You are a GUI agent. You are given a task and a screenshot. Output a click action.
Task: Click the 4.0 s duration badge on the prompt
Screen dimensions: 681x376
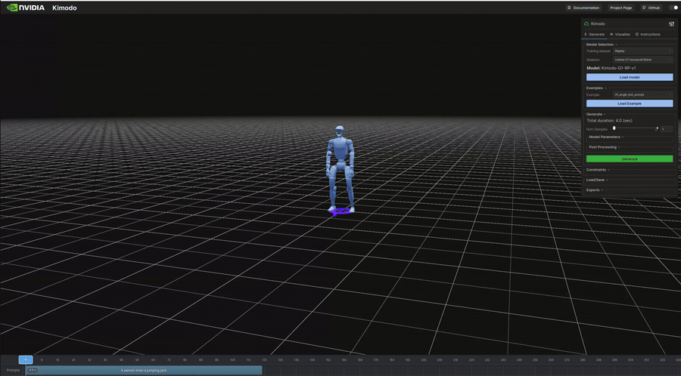[33, 371]
